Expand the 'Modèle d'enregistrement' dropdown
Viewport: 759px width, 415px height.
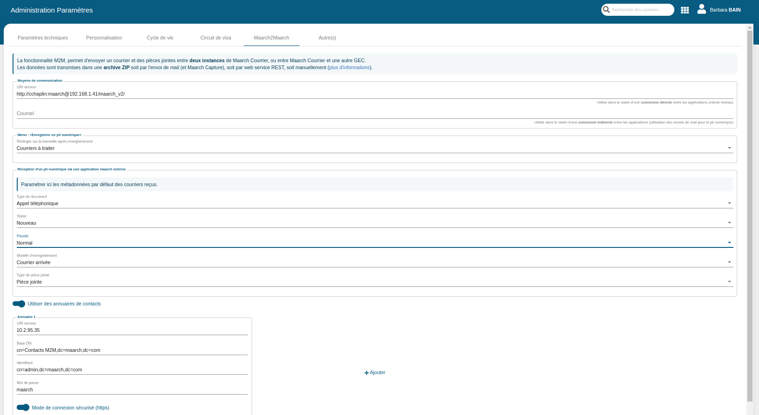[x=374, y=262]
